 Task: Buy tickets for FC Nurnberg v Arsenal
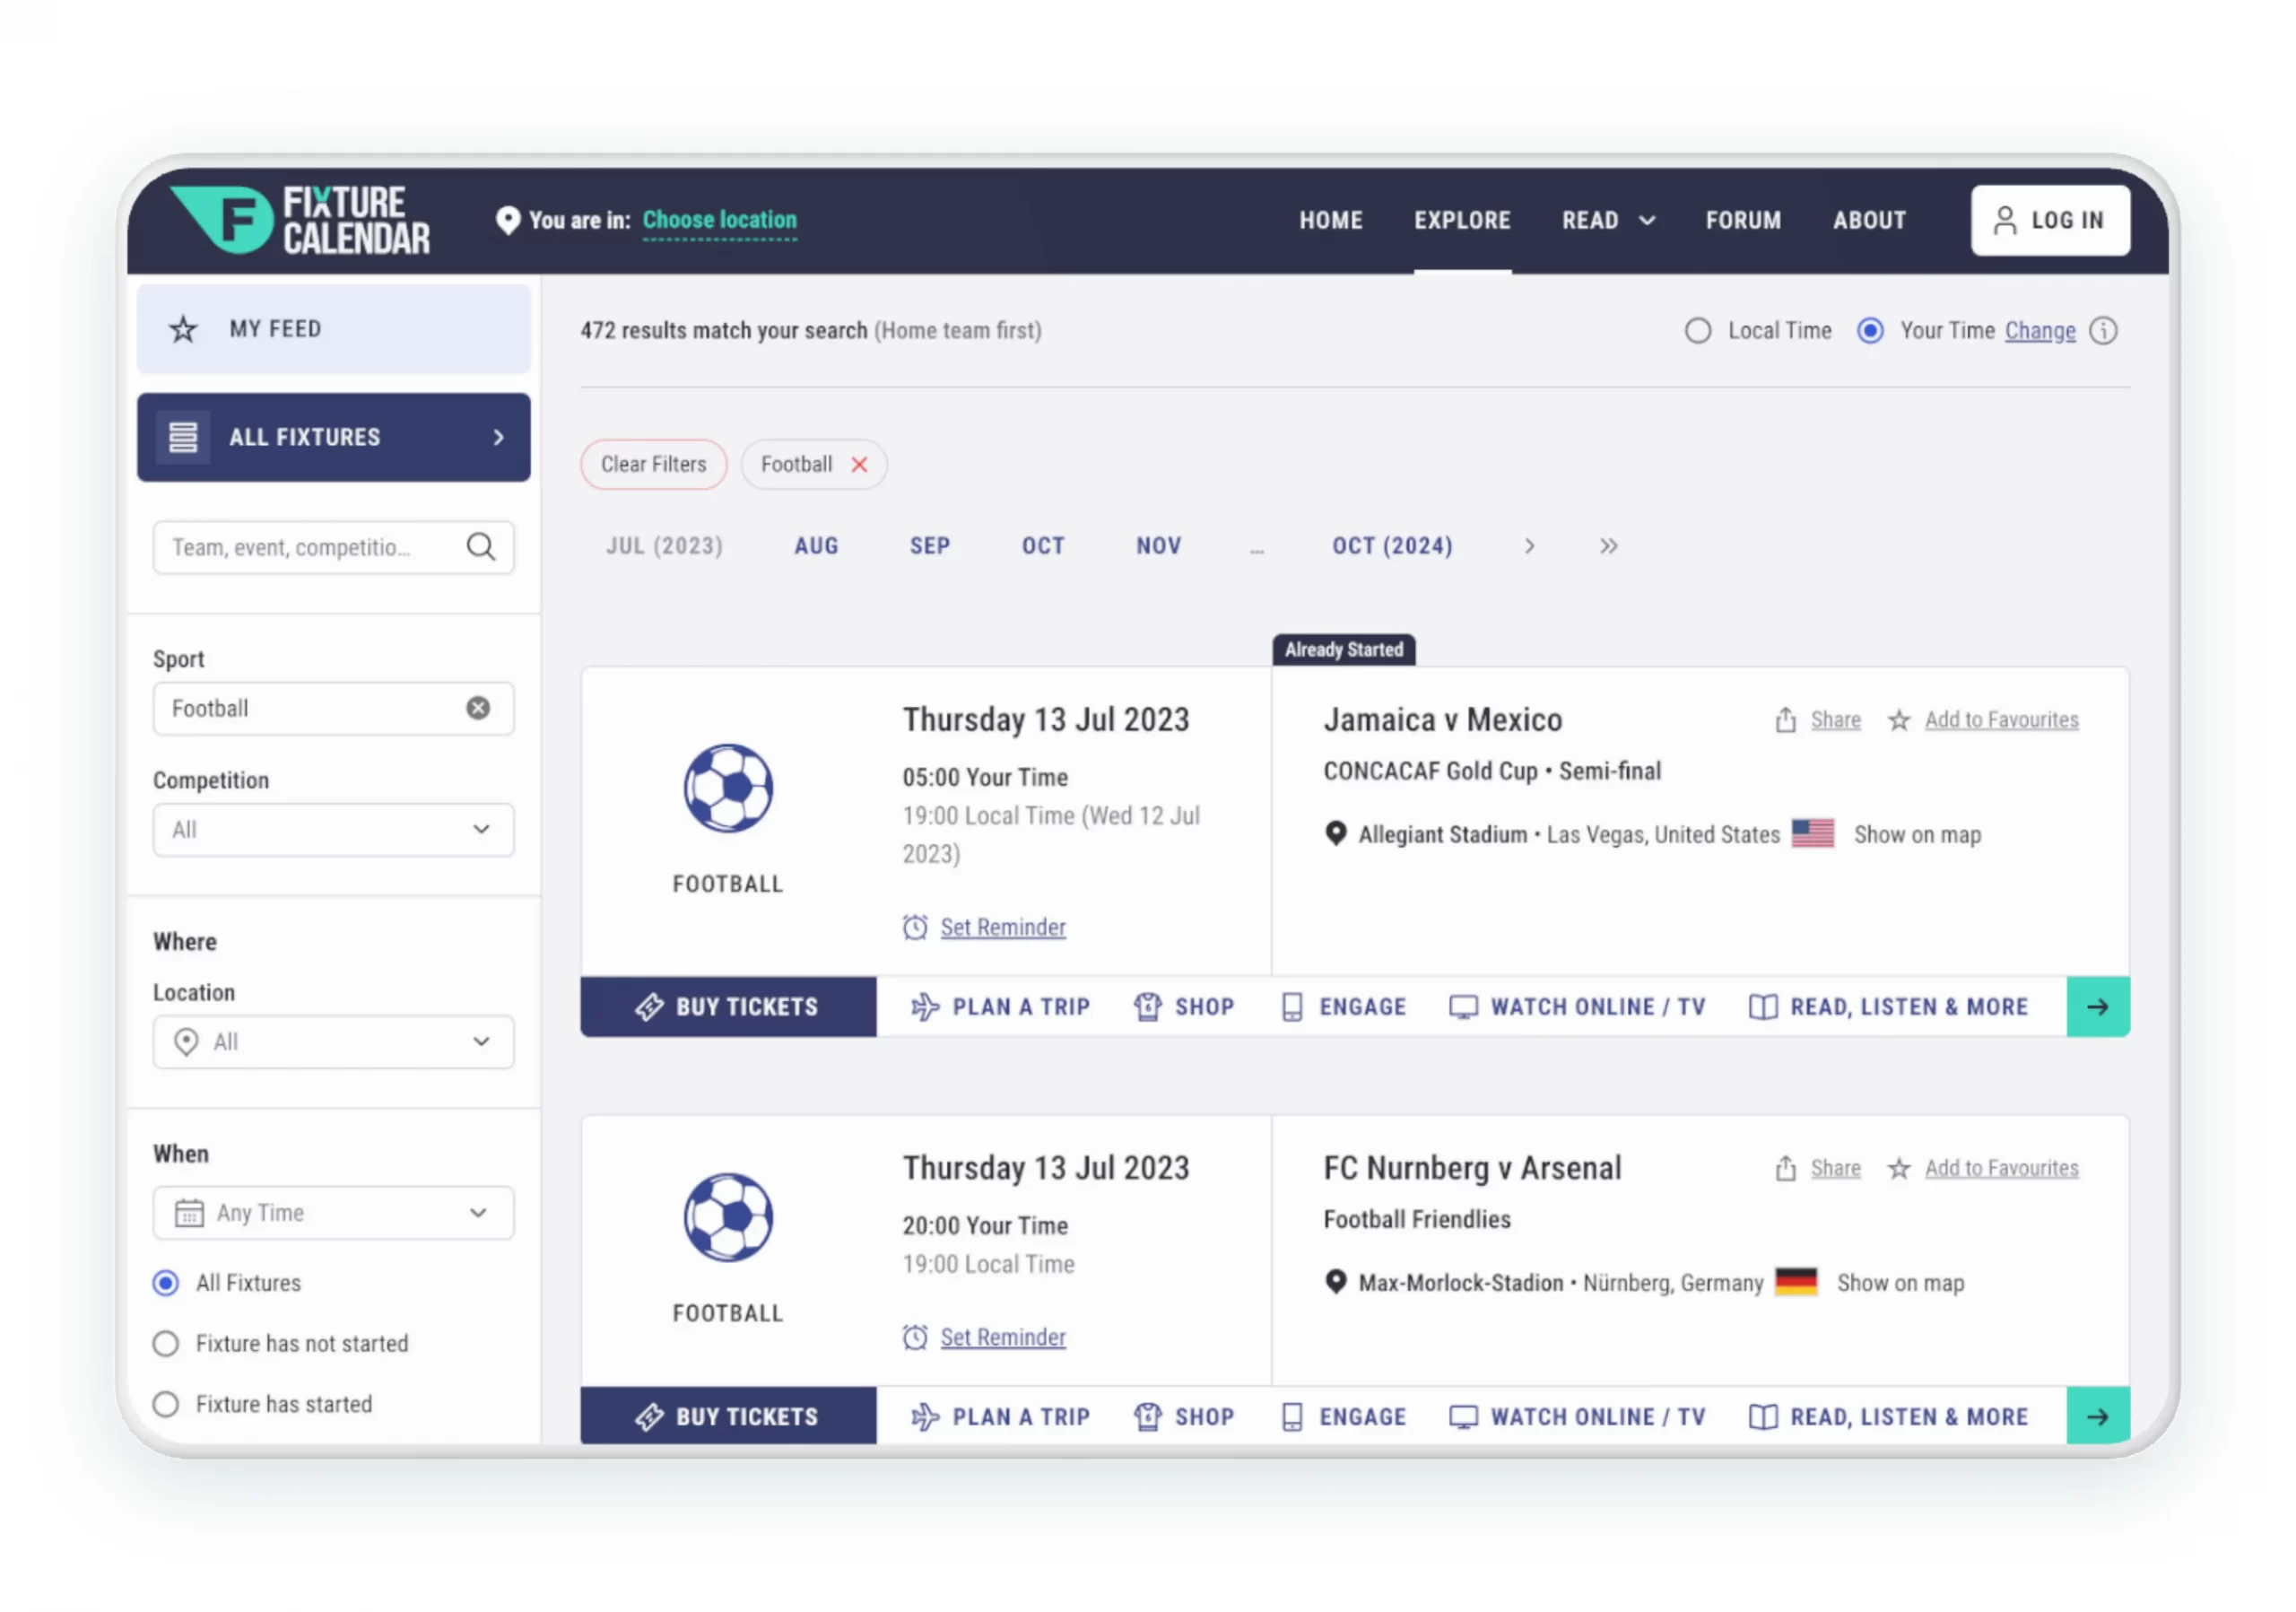[728, 1416]
